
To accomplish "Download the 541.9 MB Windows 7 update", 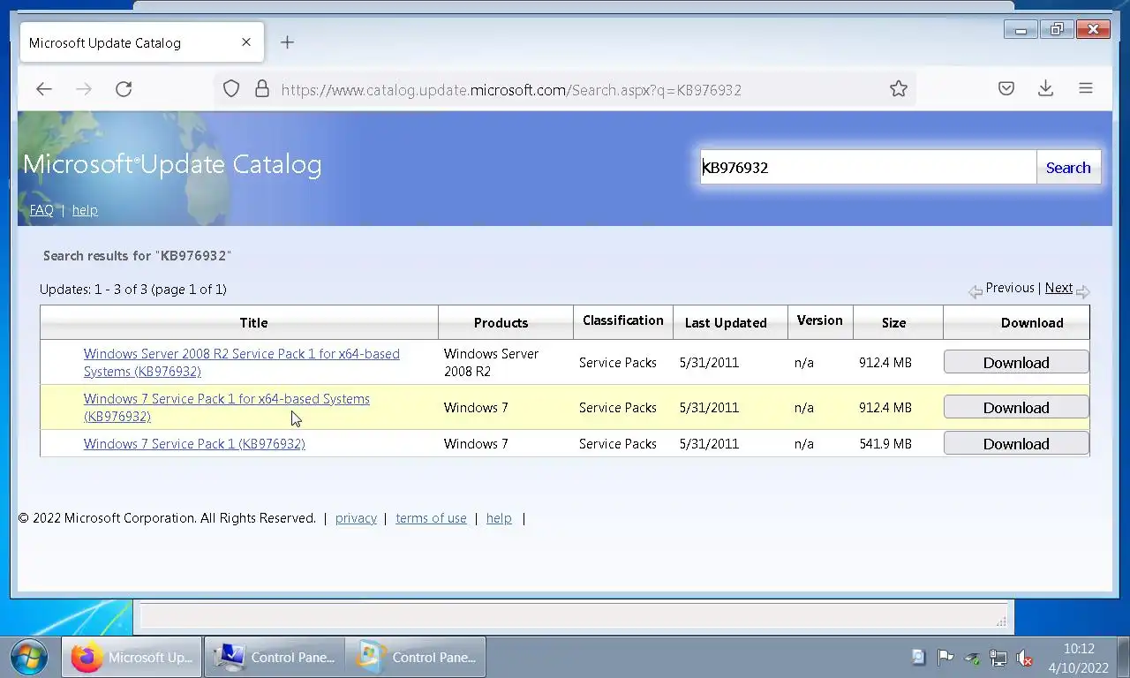I will pyautogui.click(x=1016, y=443).
